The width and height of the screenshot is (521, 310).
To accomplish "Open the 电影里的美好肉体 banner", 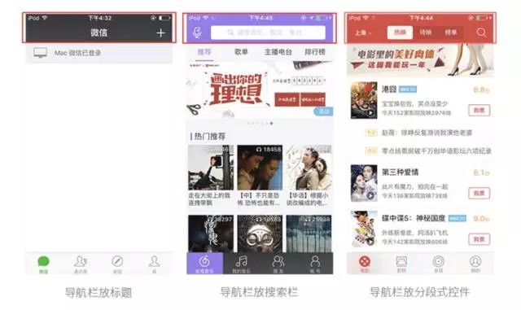I will (x=420, y=59).
